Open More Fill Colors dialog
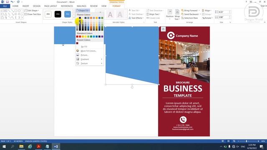Viewport: 267px width, 150px height. [90, 51]
